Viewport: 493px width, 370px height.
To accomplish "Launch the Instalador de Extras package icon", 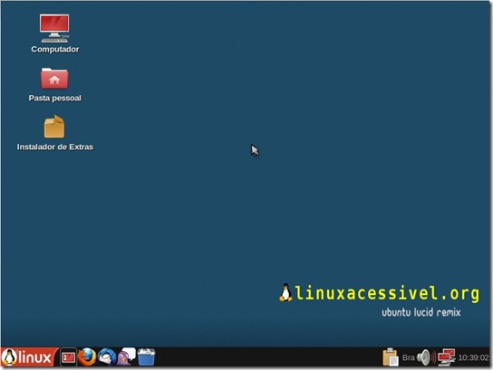I will click(x=54, y=127).
